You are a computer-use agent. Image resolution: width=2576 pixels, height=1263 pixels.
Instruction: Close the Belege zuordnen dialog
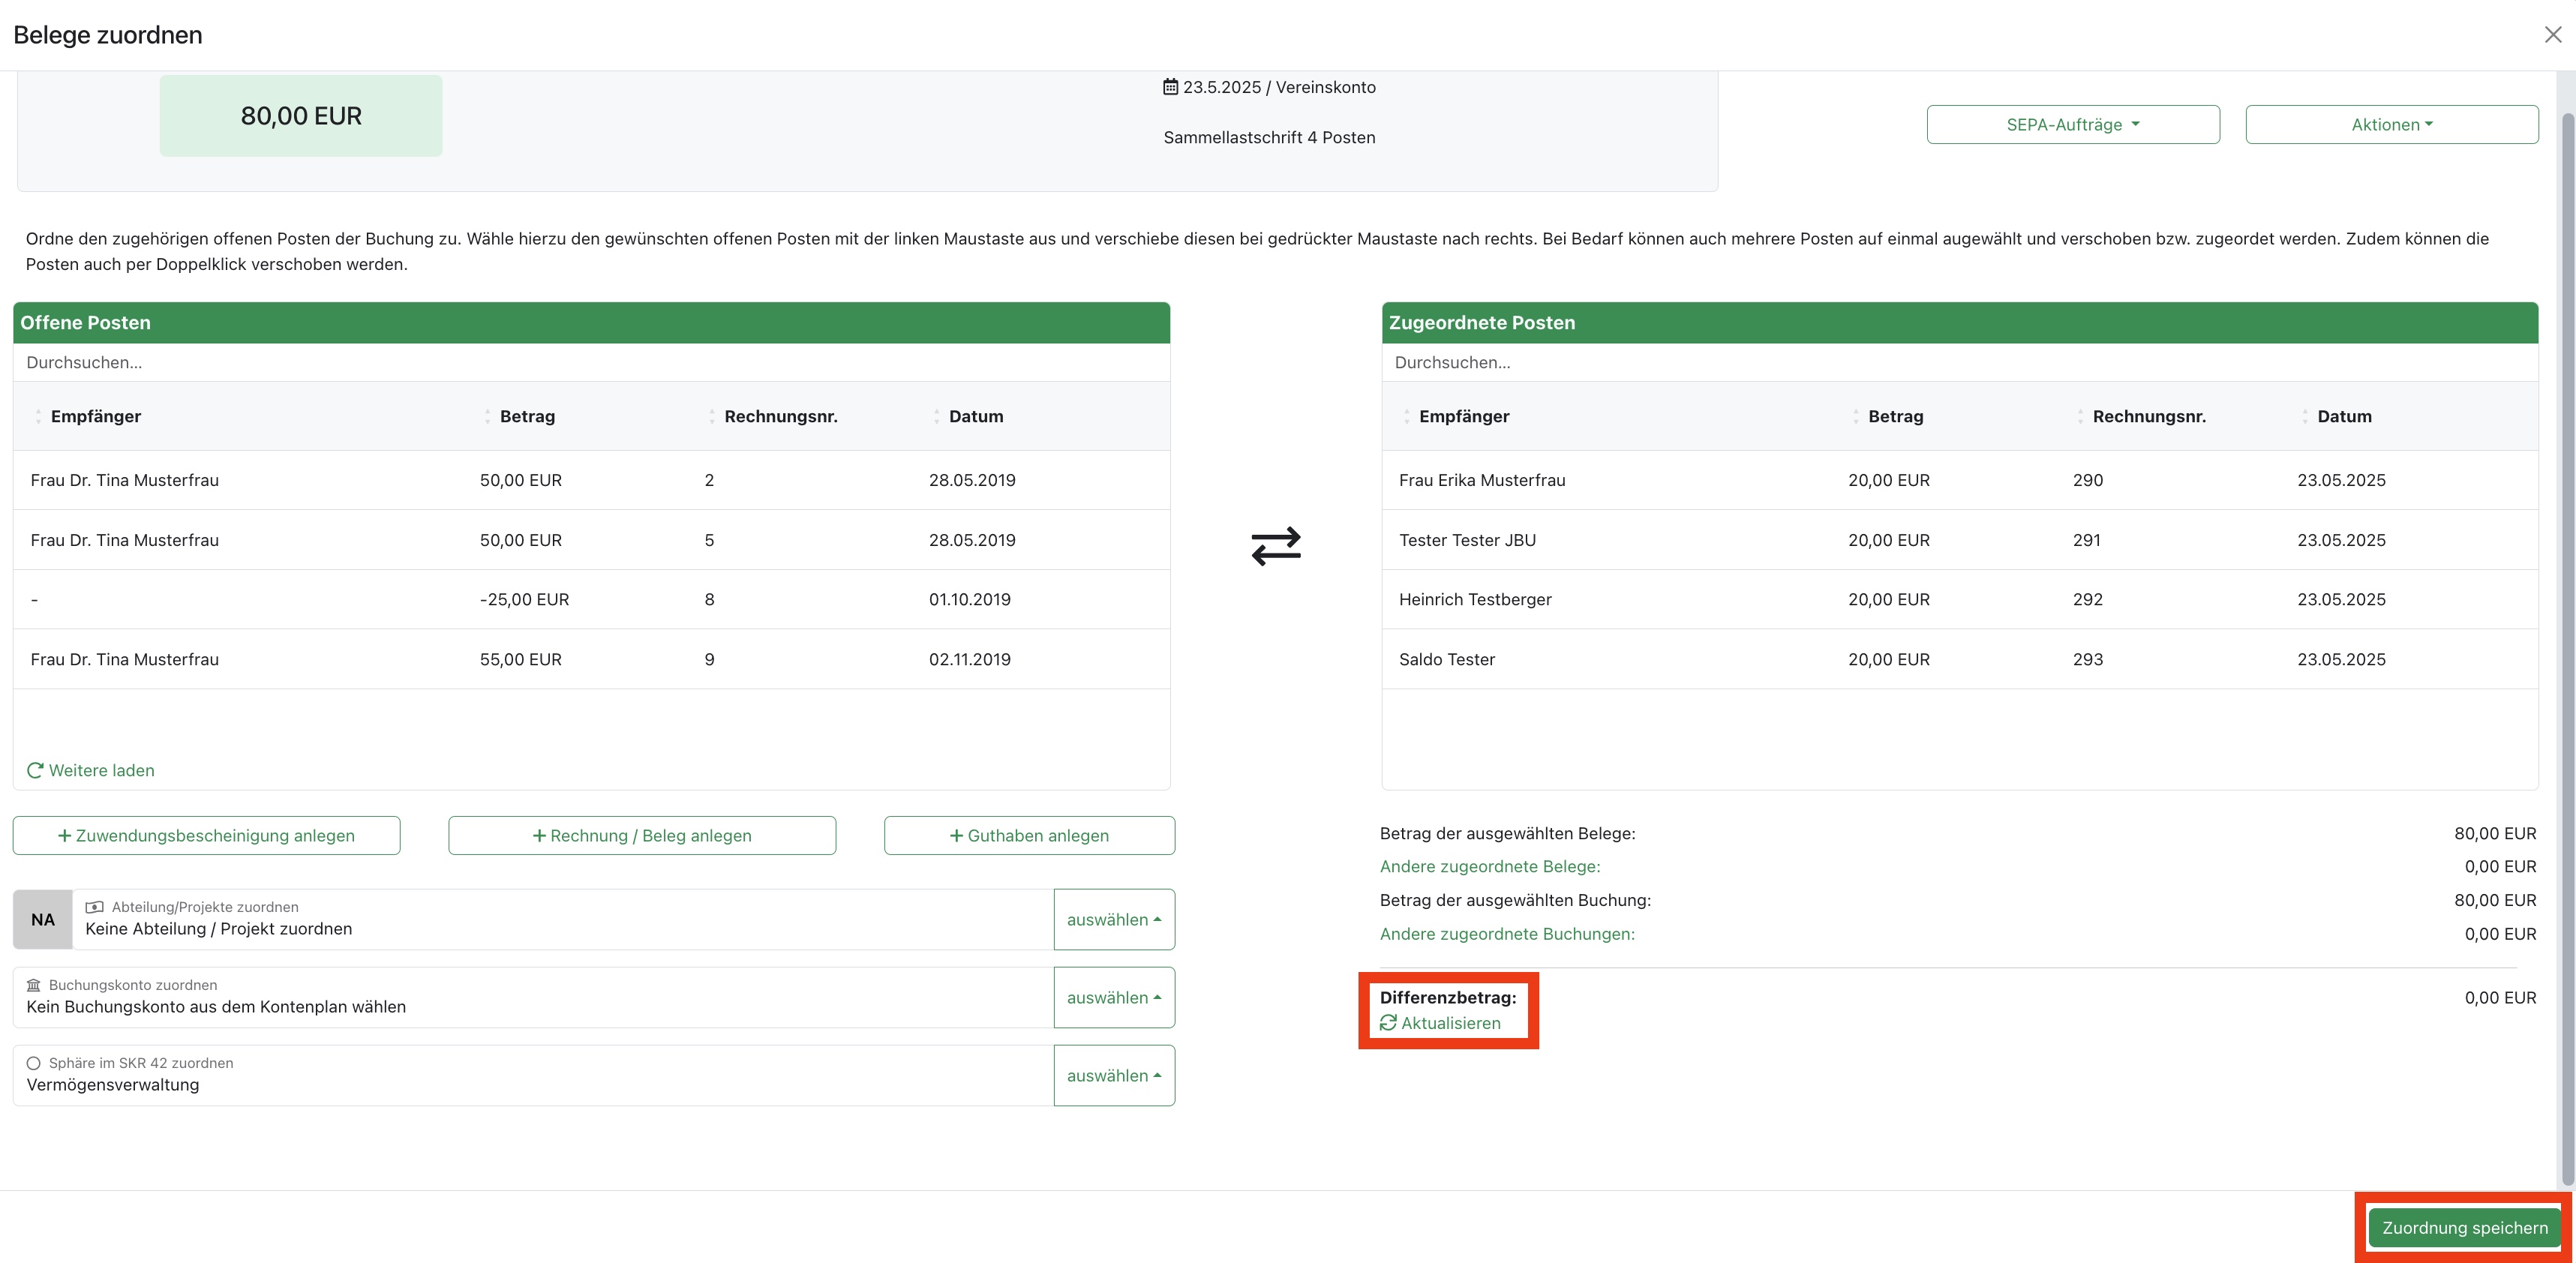point(2552,35)
